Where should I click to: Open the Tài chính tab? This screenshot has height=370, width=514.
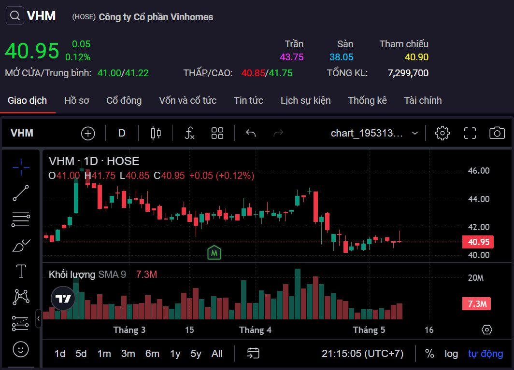423,100
